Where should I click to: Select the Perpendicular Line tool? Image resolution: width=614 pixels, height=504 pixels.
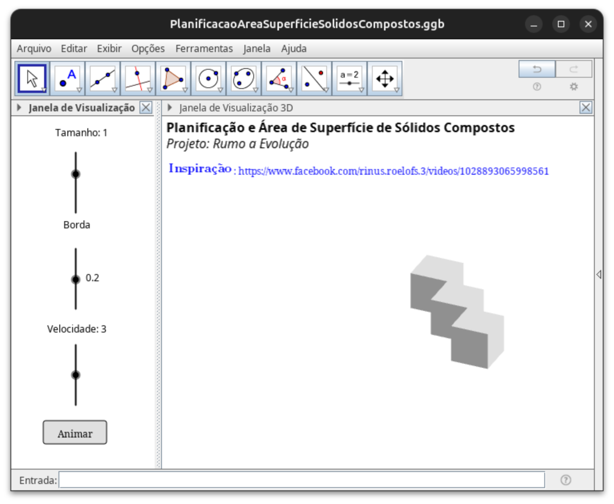(x=138, y=79)
